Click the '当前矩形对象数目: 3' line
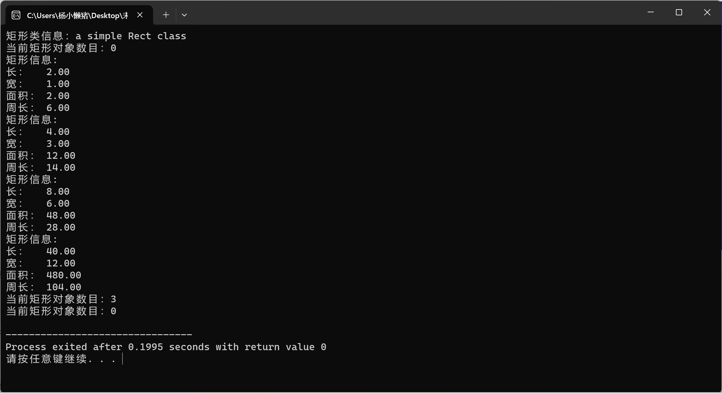 [61, 299]
